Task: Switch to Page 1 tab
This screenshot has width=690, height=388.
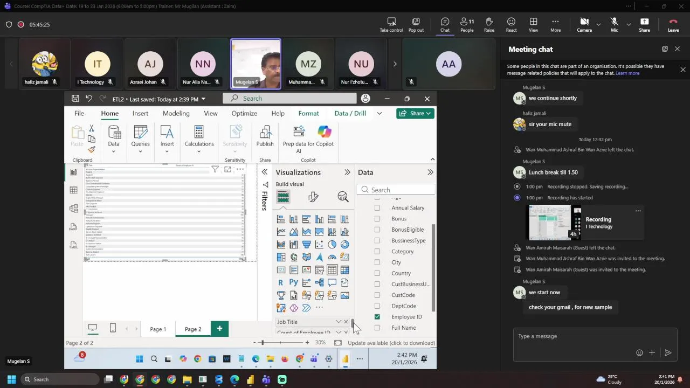Action: 158,329
